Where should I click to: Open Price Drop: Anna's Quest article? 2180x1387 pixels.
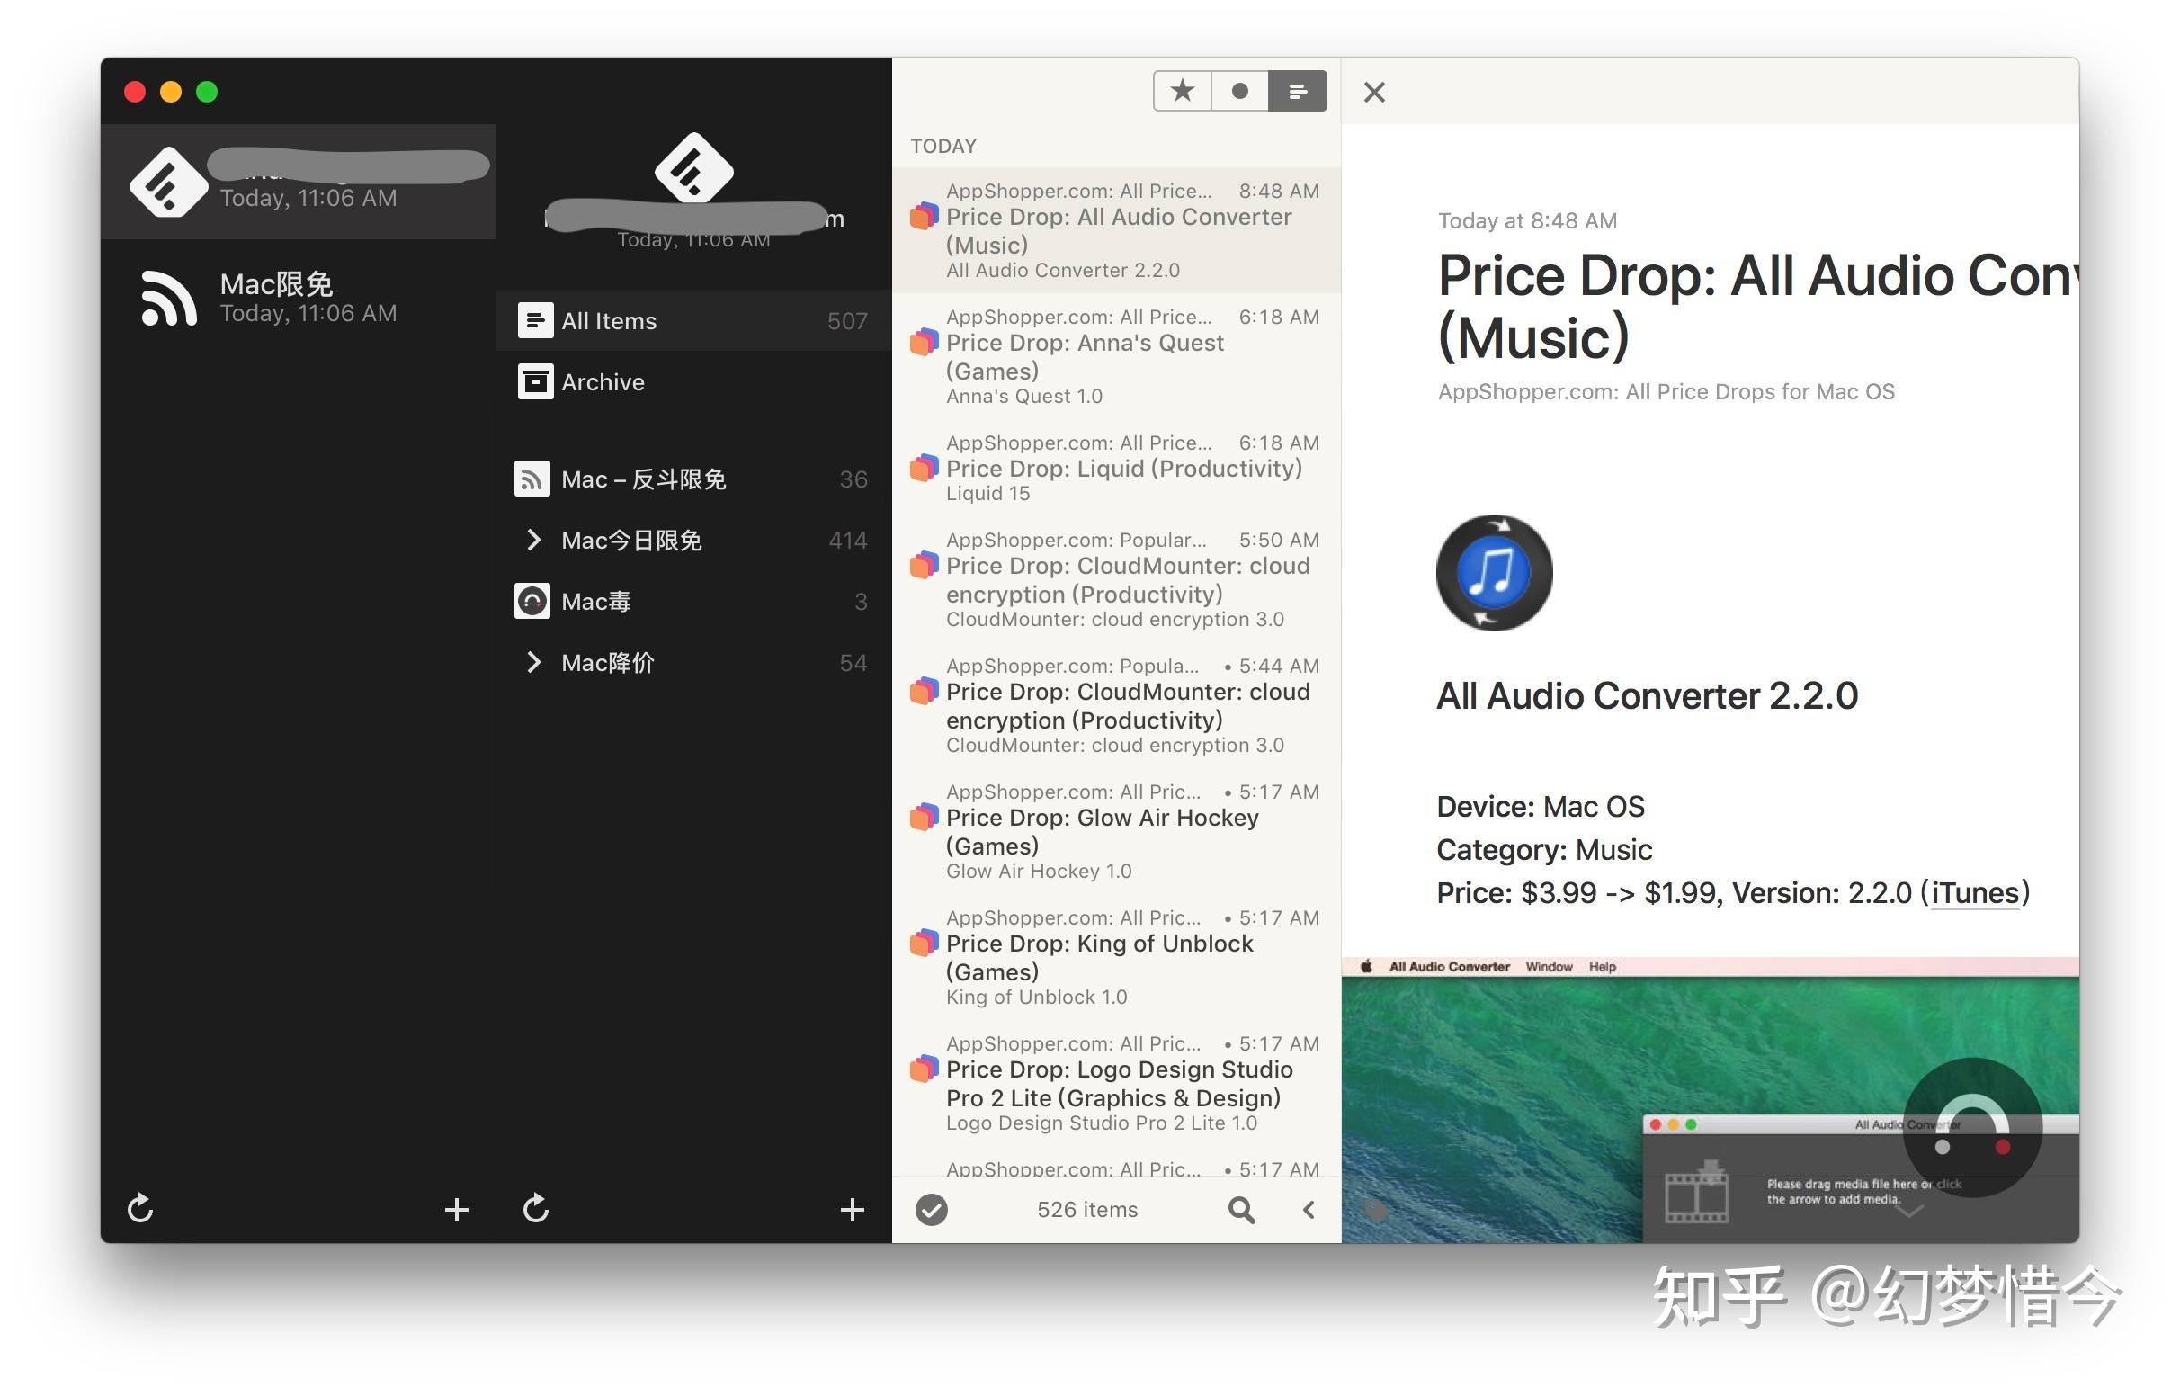click(1116, 356)
